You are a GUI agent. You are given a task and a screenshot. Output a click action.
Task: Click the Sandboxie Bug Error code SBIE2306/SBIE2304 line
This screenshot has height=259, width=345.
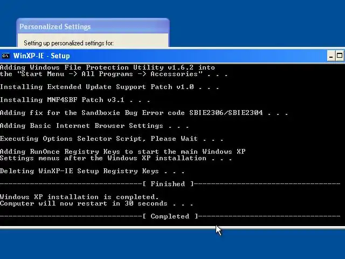tap(144, 113)
